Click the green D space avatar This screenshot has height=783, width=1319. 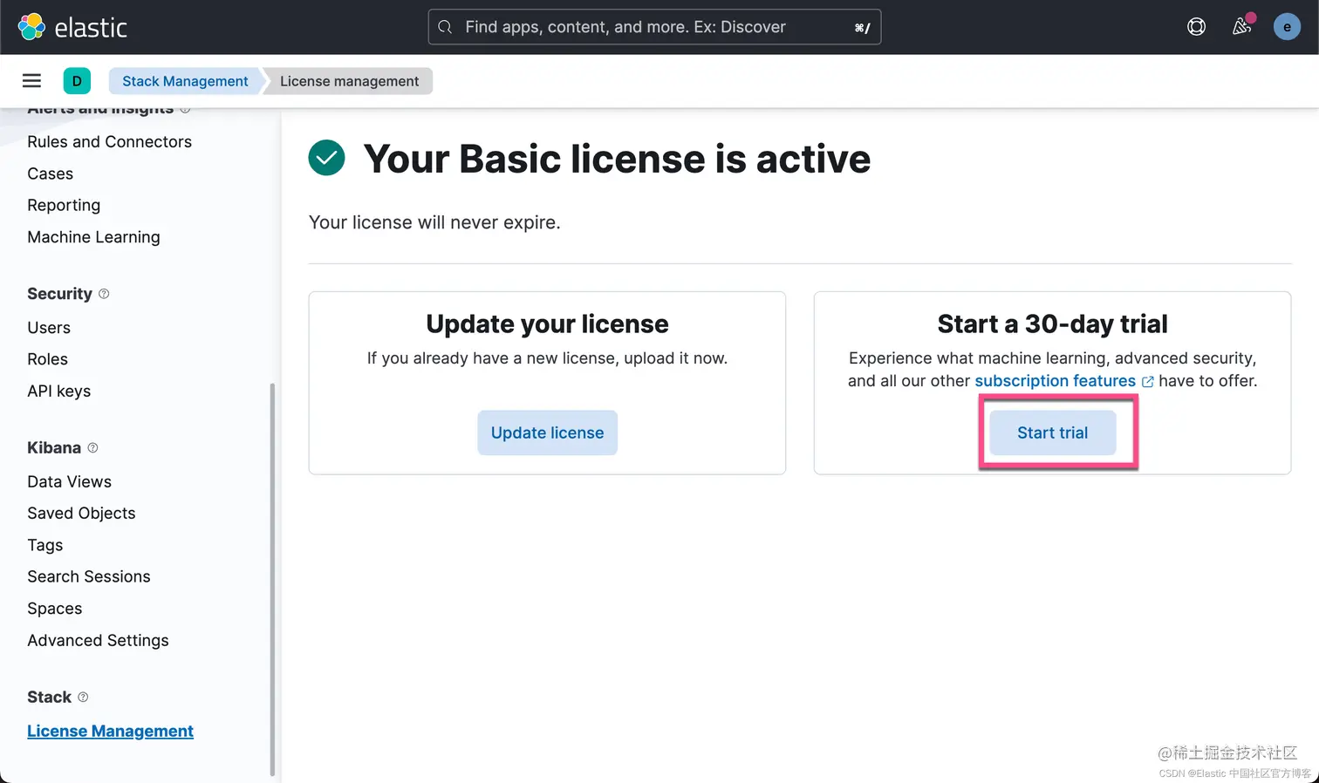pos(77,81)
